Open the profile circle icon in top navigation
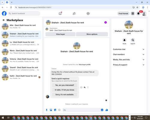This screenshot has width=150, height=120. point(88,13)
